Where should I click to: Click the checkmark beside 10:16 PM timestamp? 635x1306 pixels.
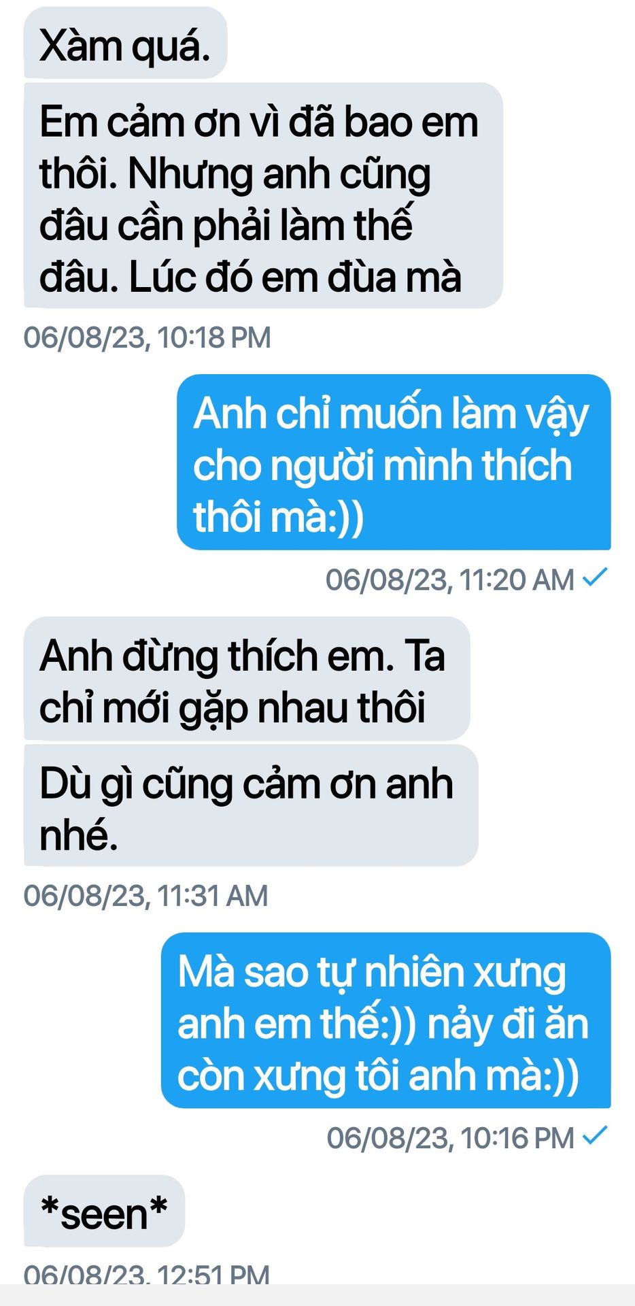[x=596, y=1136]
